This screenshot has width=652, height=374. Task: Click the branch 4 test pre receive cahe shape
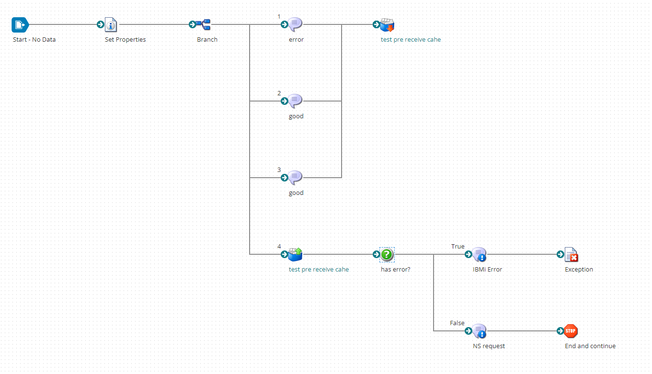point(294,254)
